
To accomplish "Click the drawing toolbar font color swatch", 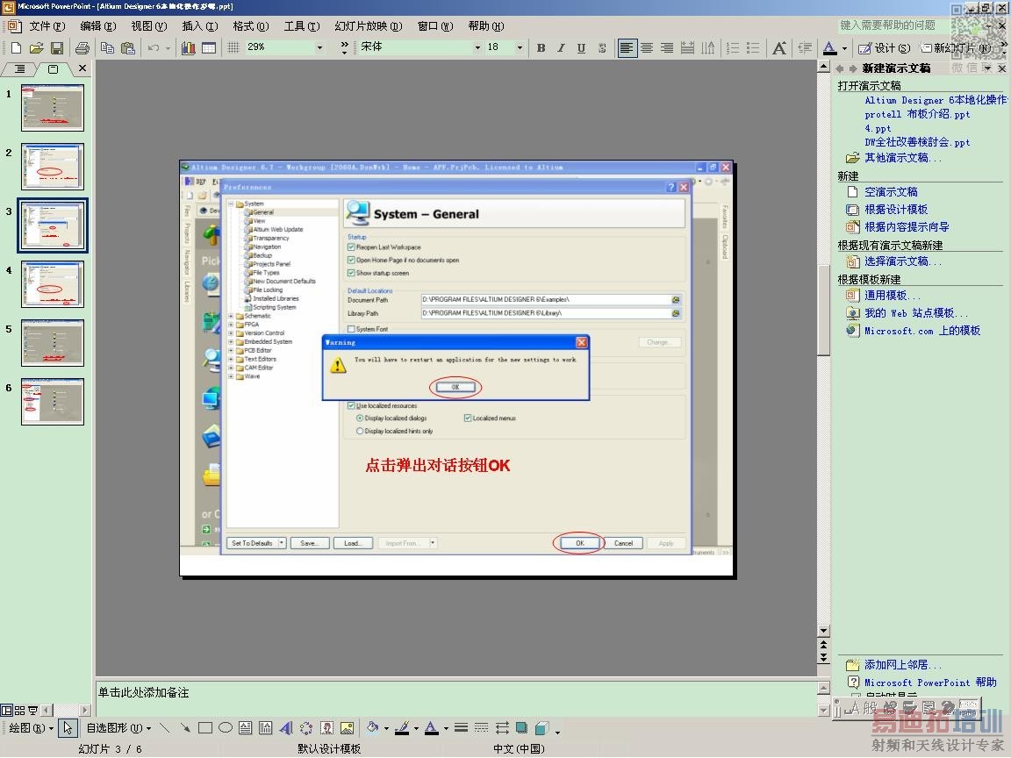I will [432, 727].
